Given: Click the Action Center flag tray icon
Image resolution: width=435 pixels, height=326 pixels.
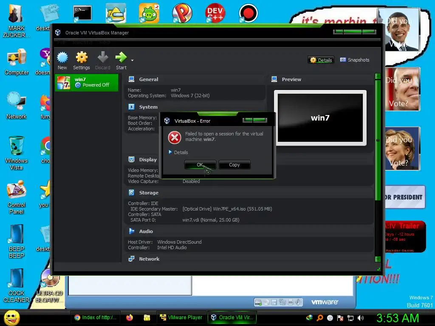Looking at the screenshot, I should coord(340,318).
